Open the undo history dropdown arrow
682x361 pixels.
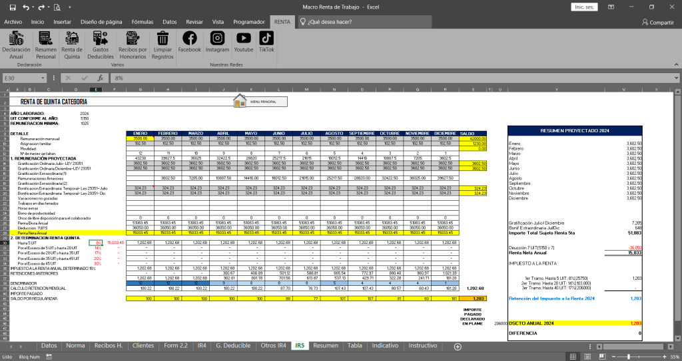(x=33, y=7)
